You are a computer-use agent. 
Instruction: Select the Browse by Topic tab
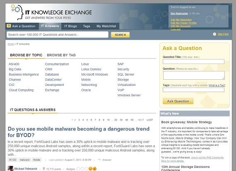point(26,55)
